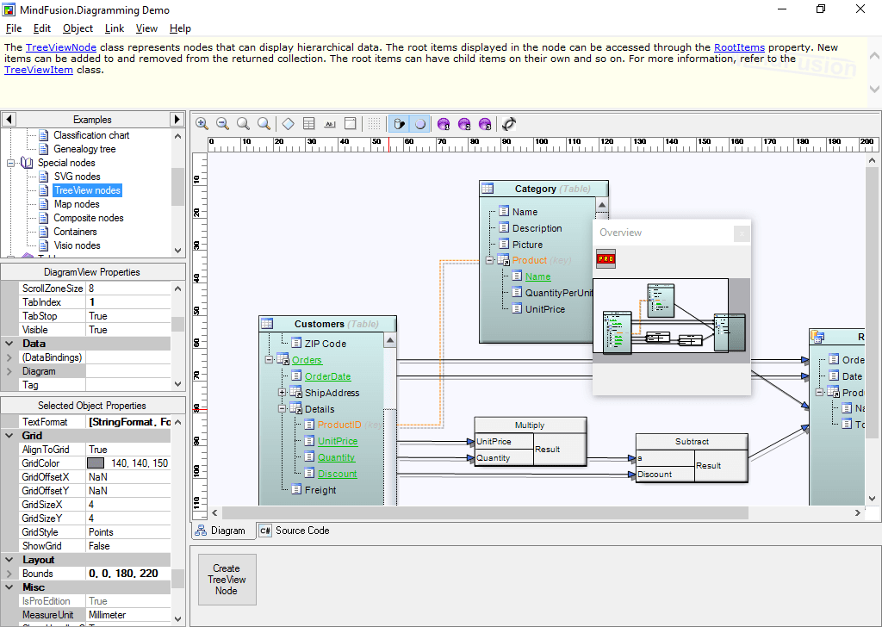
Task: Collapse the Orders branch in Customers table
Action: click(269, 359)
